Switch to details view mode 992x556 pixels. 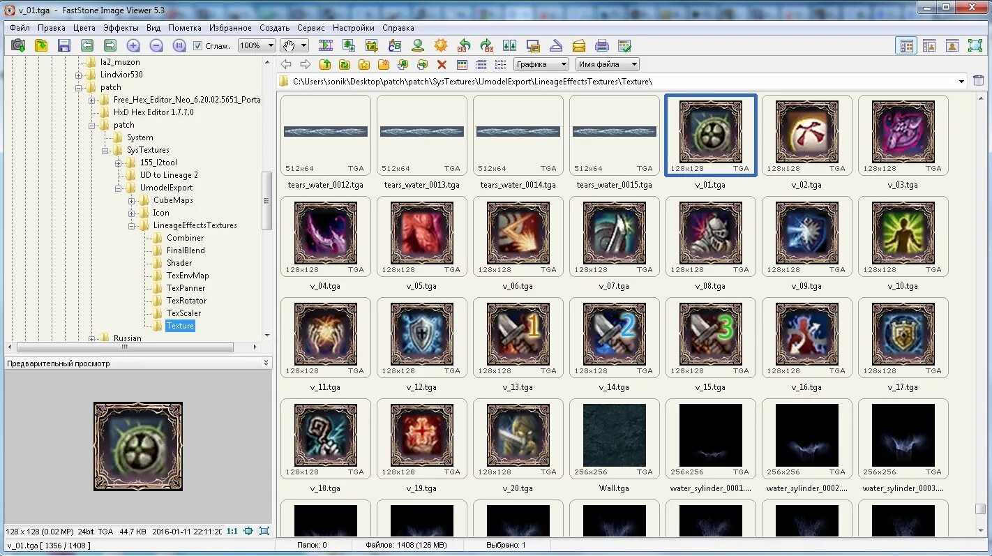[481, 64]
